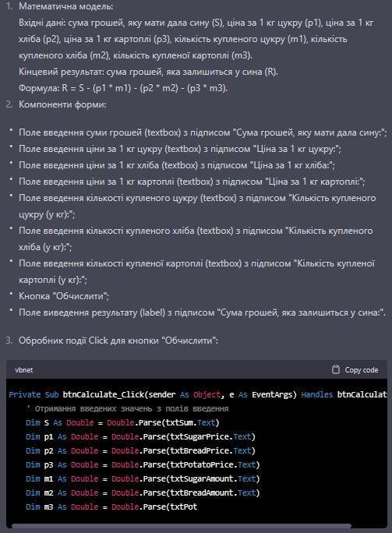This screenshot has height=533, width=392.
Task: Click the bullet 'Ціна за 1 кг цукру:'
Action: [180, 149]
